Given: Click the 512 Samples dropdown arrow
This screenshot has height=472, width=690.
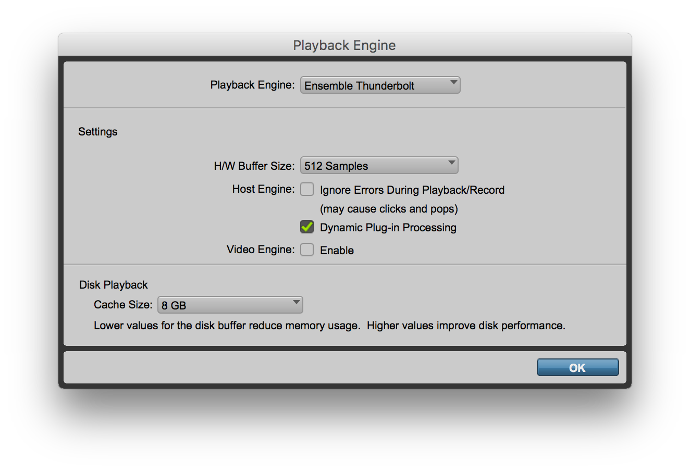Looking at the screenshot, I should (451, 165).
